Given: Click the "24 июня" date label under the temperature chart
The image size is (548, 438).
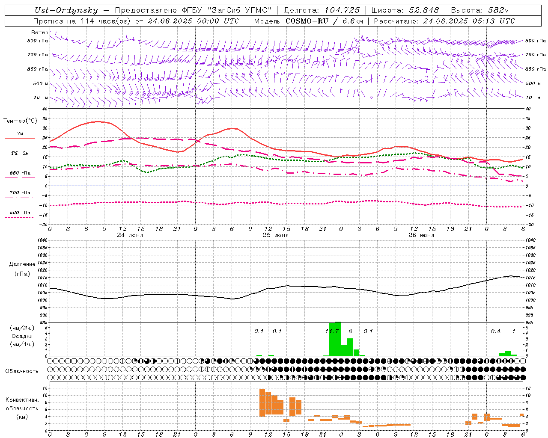Looking at the screenshot, I should tap(130, 235).
